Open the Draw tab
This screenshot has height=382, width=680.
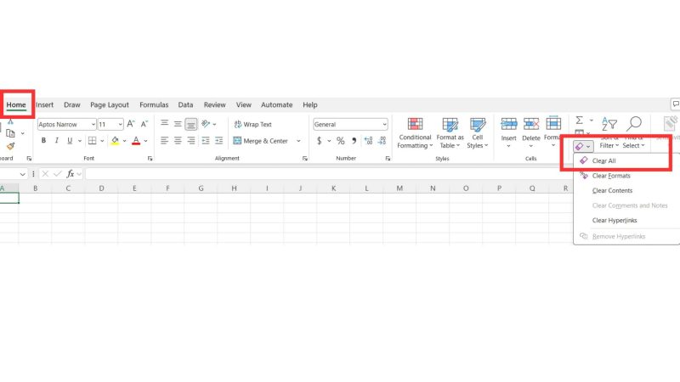click(72, 104)
